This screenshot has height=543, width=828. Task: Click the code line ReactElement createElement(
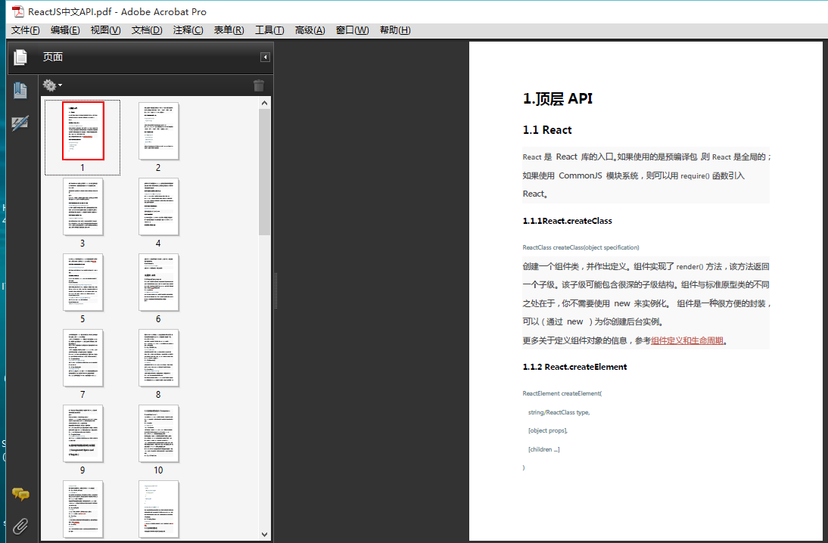[562, 393]
